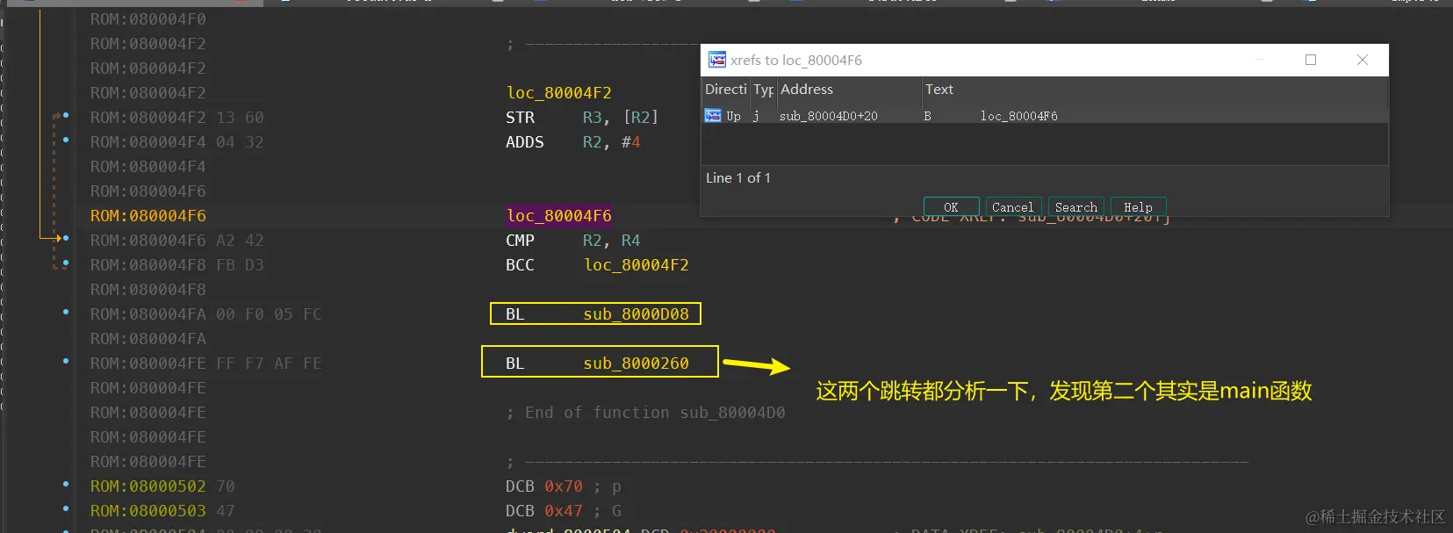Viewport: 1453px width, 533px height.
Task: Close the xrefs to loc_80004F6 dialog
Action: [x=1363, y=60]
